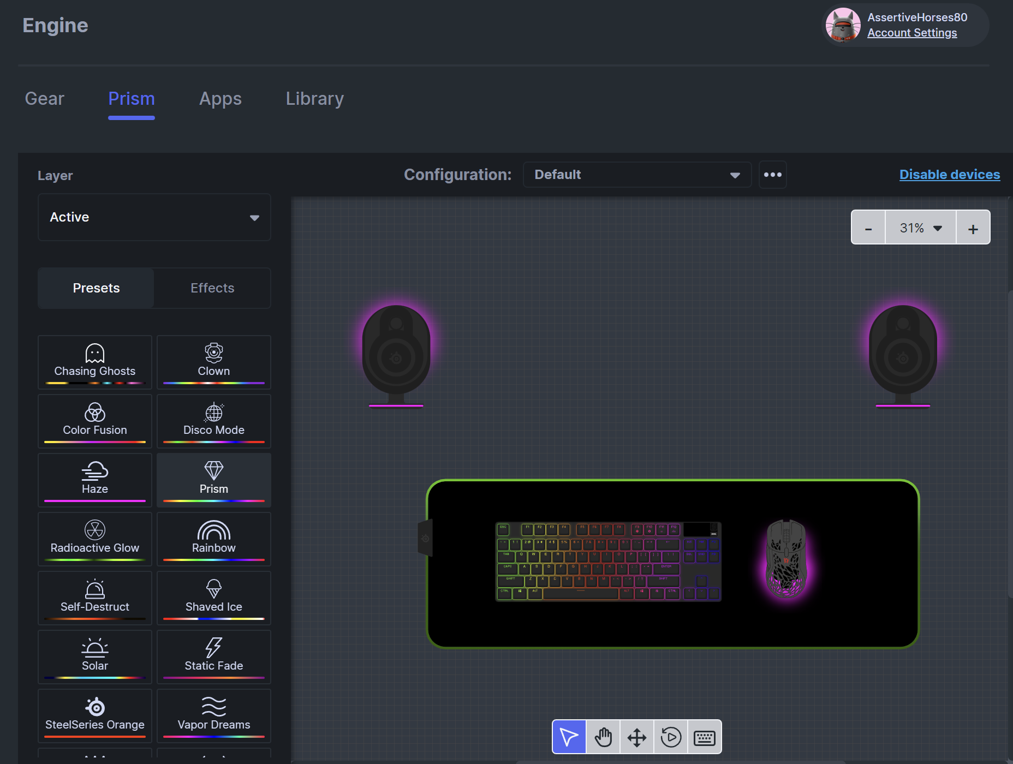
Task: Click the Disable devices link
Action: [x=950, y=175]
